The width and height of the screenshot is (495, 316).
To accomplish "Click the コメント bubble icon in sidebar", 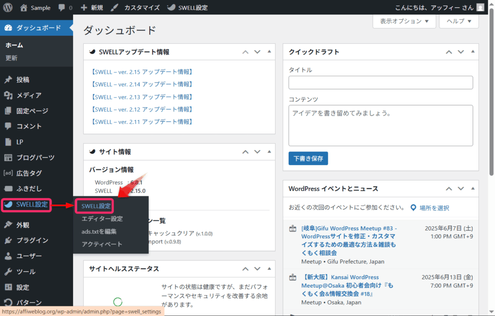I will 8,126.
